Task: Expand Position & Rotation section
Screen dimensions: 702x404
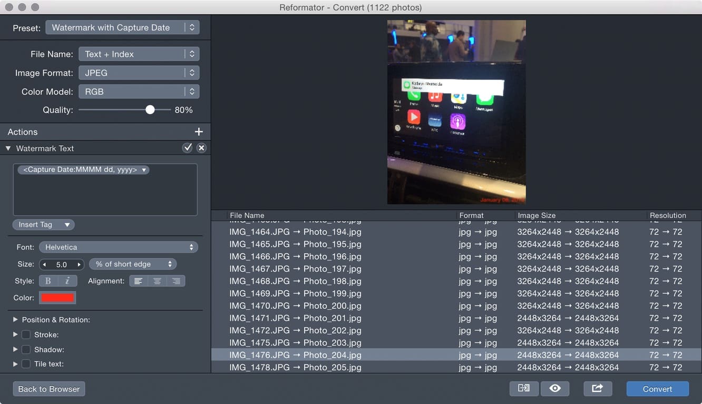Action: pyautogui.click(x=15, y=320)
